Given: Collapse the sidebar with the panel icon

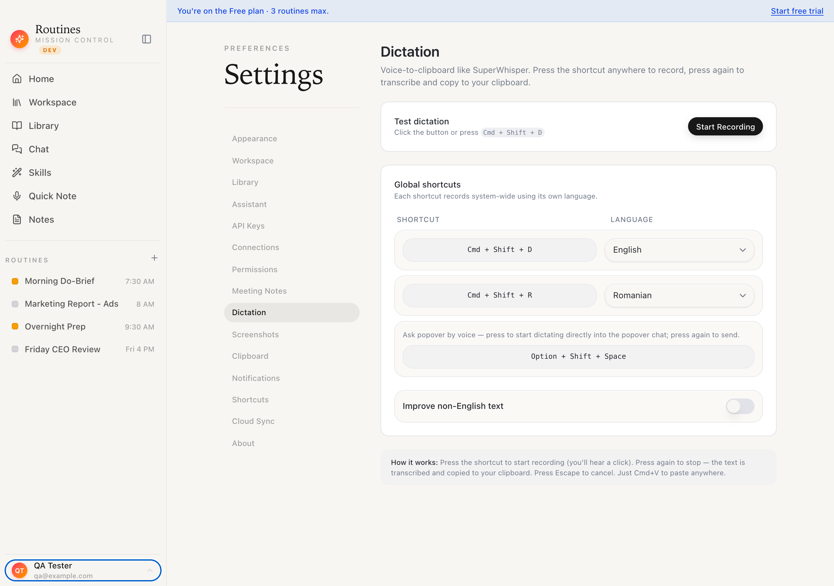Looking at the screenshot, I should (146, 39).
